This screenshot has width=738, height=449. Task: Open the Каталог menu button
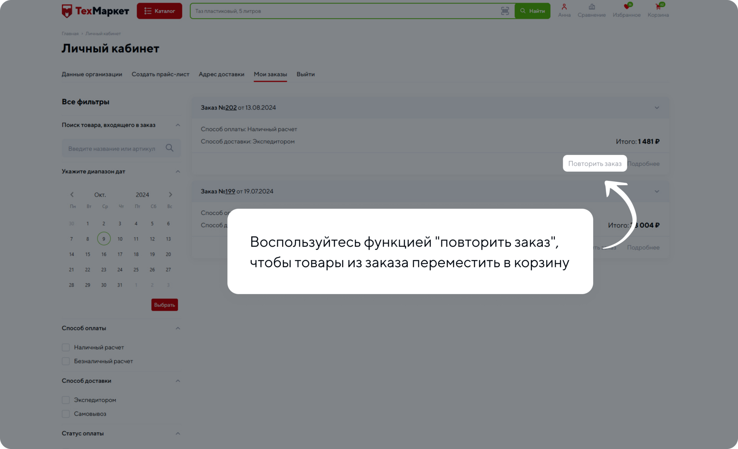pos(159,11)
